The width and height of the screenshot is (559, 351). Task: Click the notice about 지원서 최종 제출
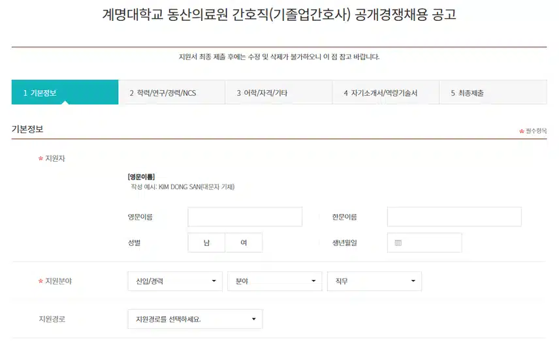[x=279, y=57]
